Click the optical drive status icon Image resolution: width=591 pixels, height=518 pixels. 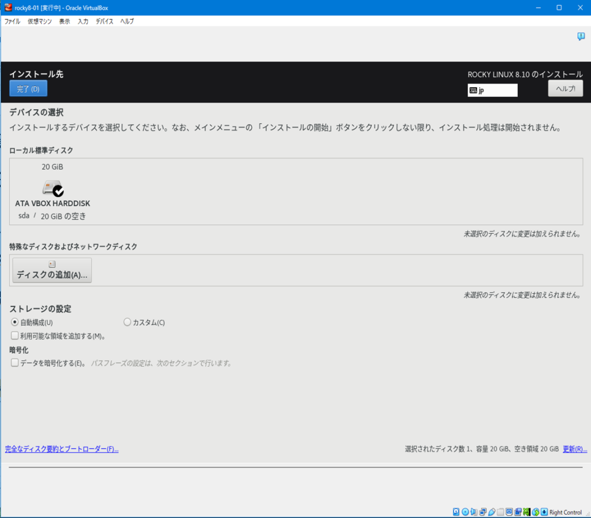(465, 512)
